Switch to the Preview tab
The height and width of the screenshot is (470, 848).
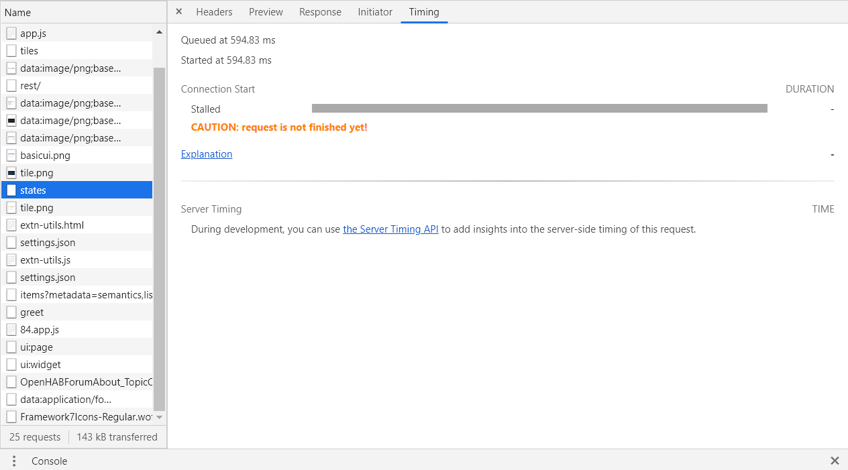[x=266, y=12]
